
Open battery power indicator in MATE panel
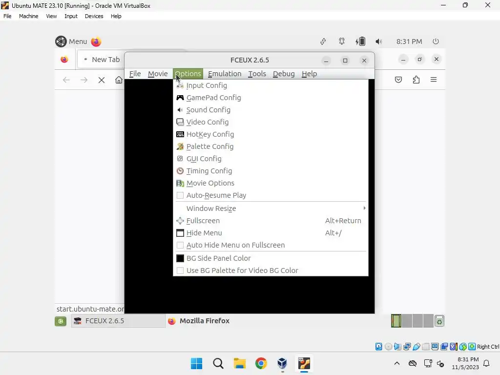coord(360,42)
